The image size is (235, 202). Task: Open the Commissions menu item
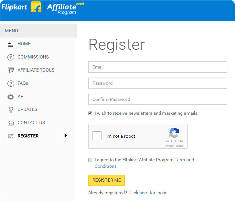click(x=33, y=57)
